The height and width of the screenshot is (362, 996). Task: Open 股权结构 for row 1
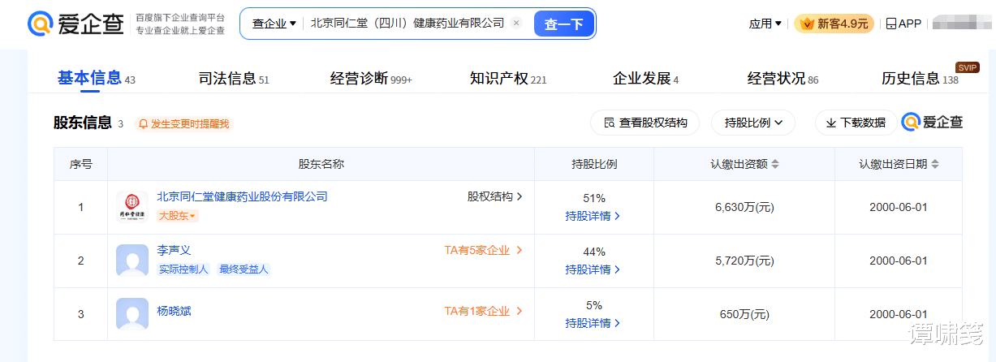click(x=495, y=196)
